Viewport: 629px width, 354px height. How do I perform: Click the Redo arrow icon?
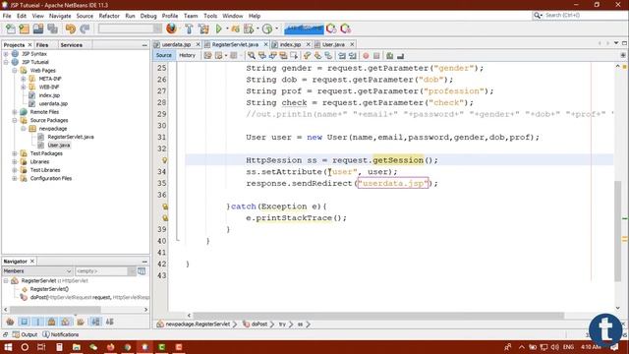[x=85, y=29]
